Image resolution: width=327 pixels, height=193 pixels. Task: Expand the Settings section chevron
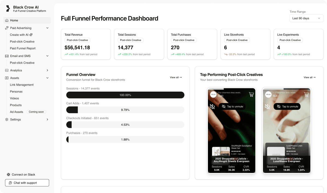pos(47,119)
